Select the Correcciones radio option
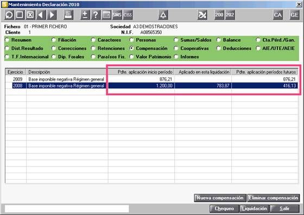Screen dimensions: 304x215 54,48
